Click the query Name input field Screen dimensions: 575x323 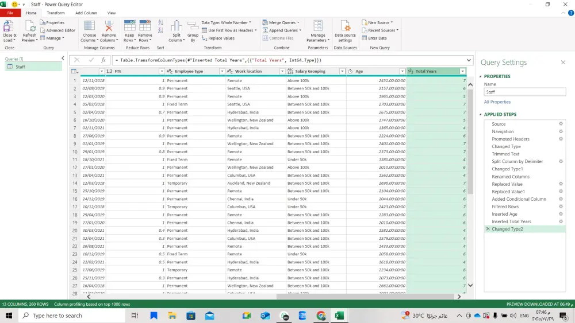[525, 92]
